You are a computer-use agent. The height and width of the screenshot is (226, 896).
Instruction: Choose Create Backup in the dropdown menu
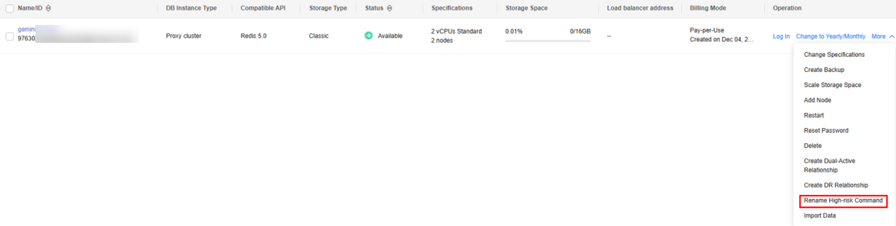tap(824, 70)
